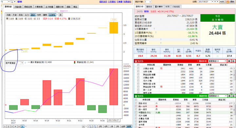Click page 3 button at chart bottom
Screen dimensions: 236x128
point(12,126)
